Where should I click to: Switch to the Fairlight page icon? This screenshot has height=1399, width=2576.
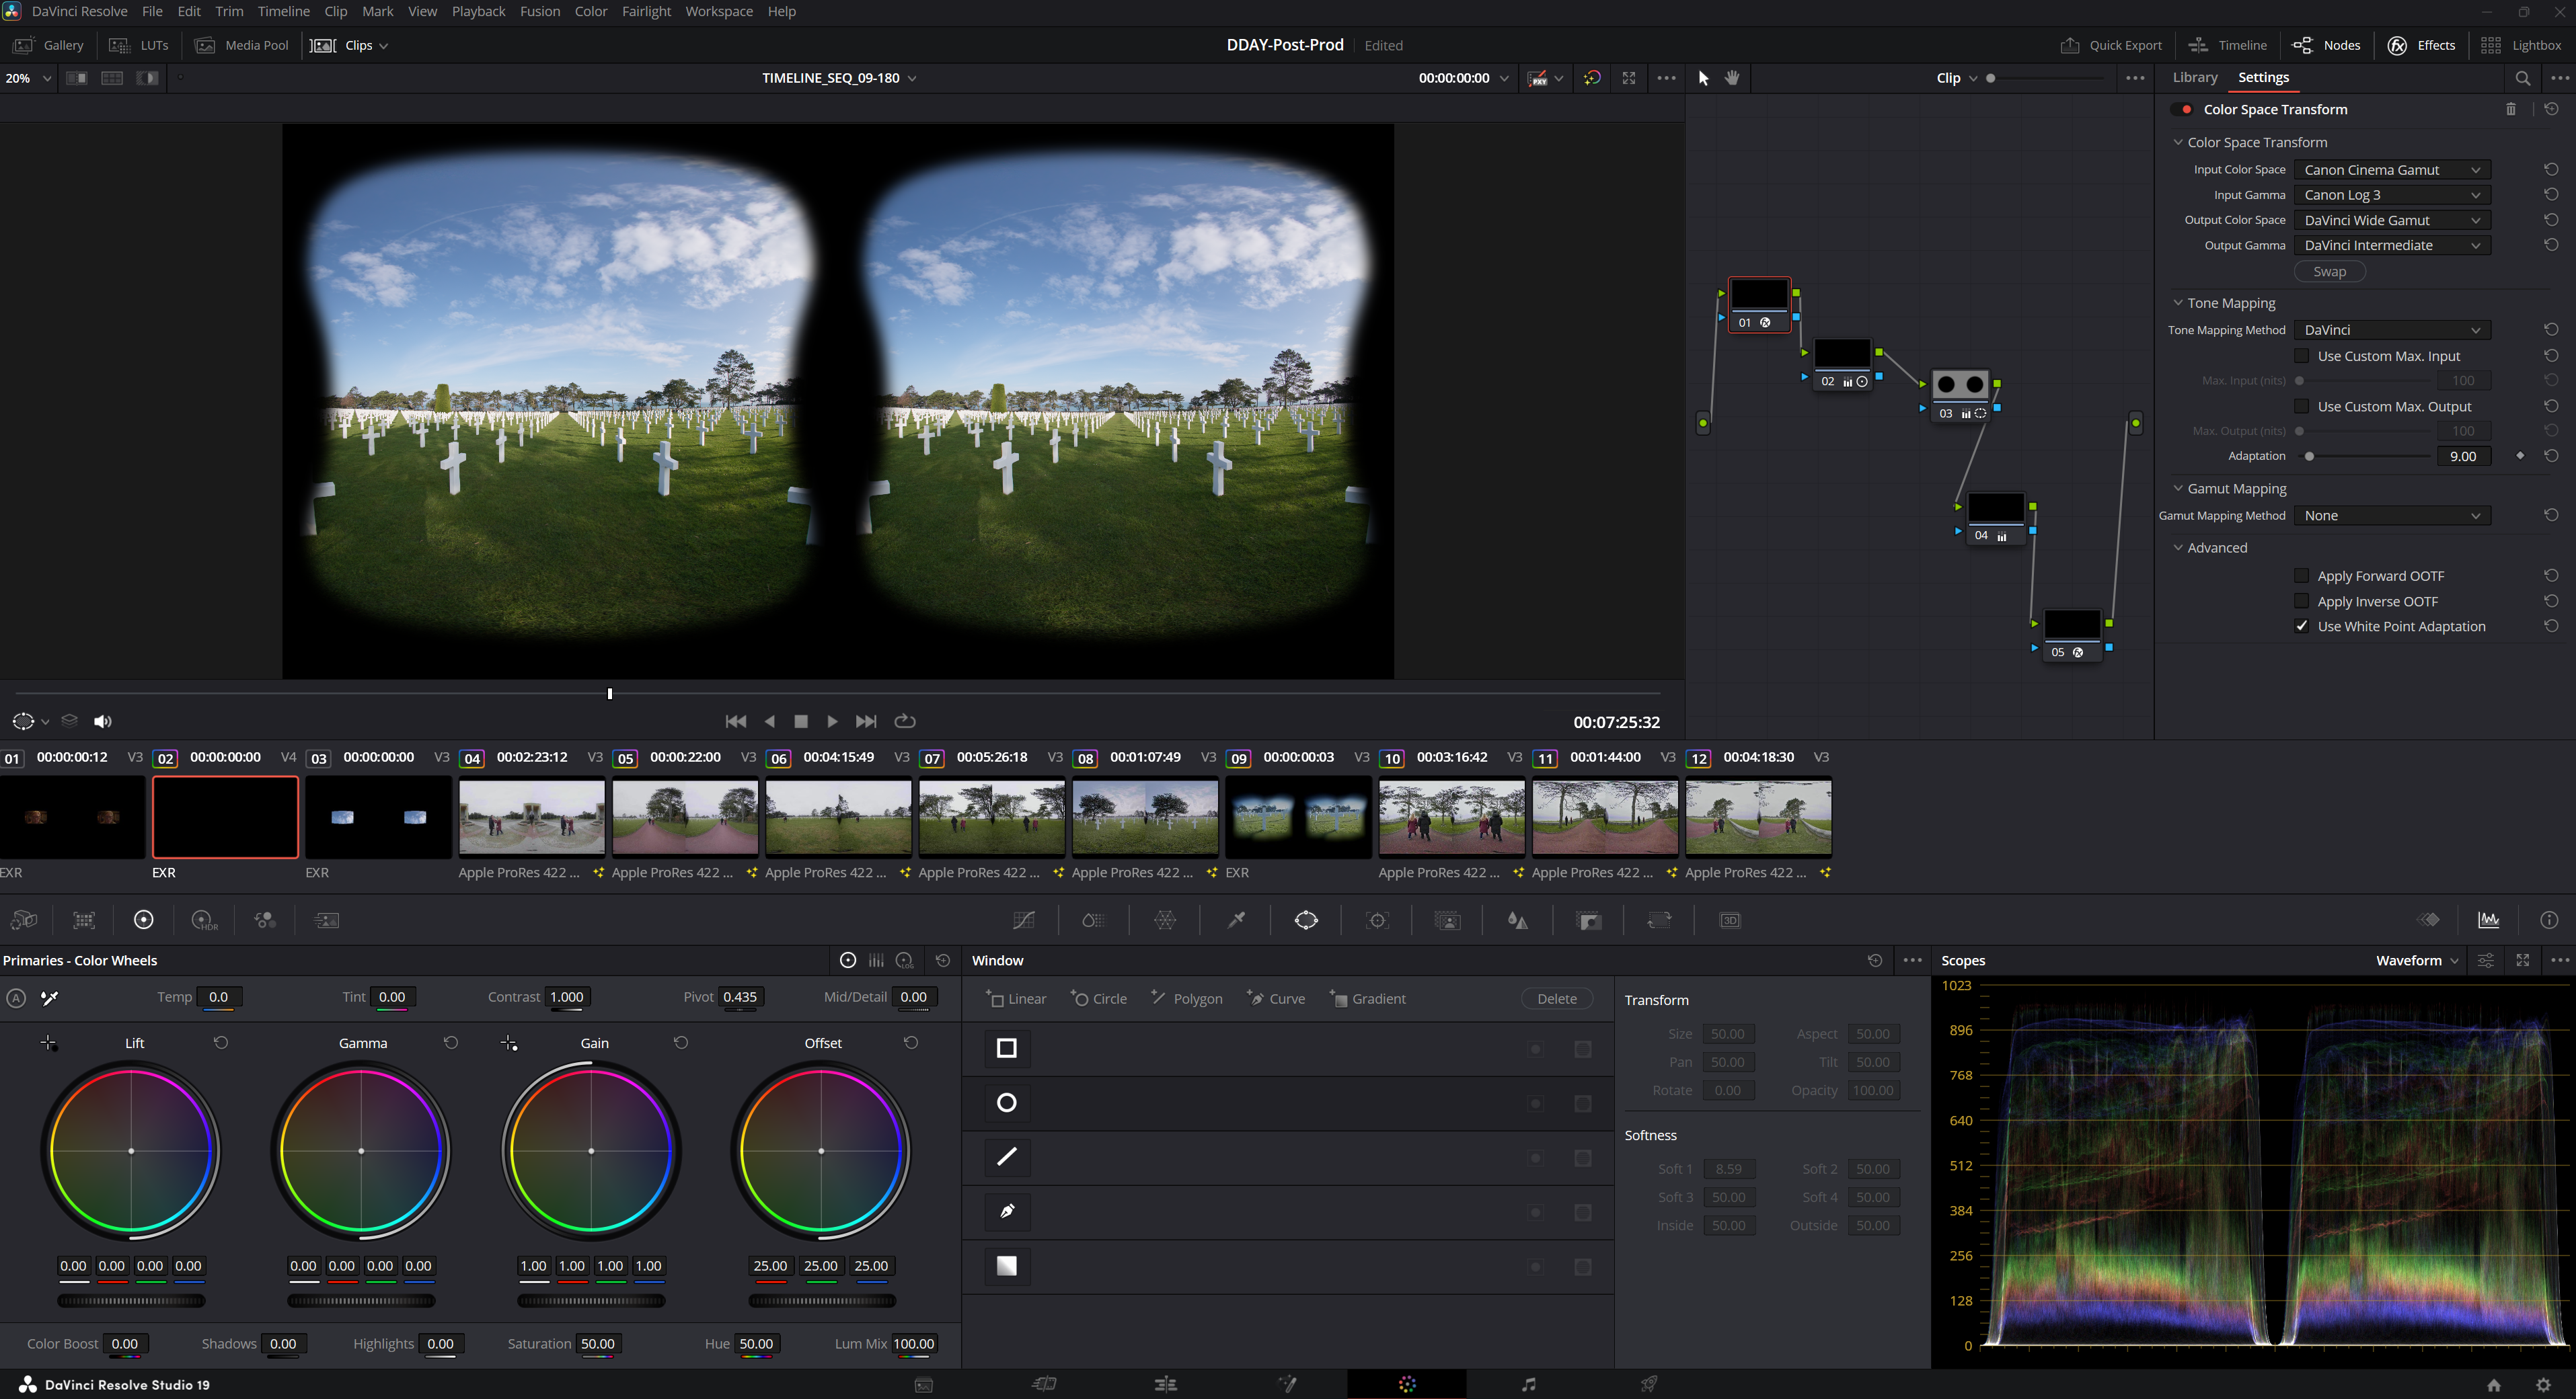tap(1528, 1384)
